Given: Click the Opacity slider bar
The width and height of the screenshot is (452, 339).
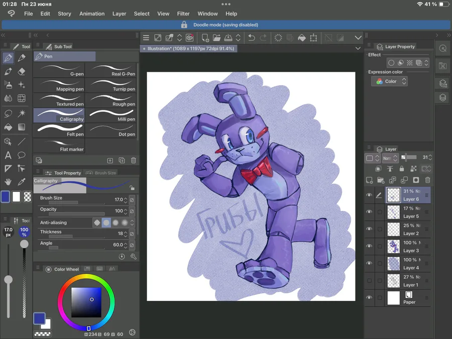Looking at the screenshot, I should pyautogui.click(x=76, y=214).
